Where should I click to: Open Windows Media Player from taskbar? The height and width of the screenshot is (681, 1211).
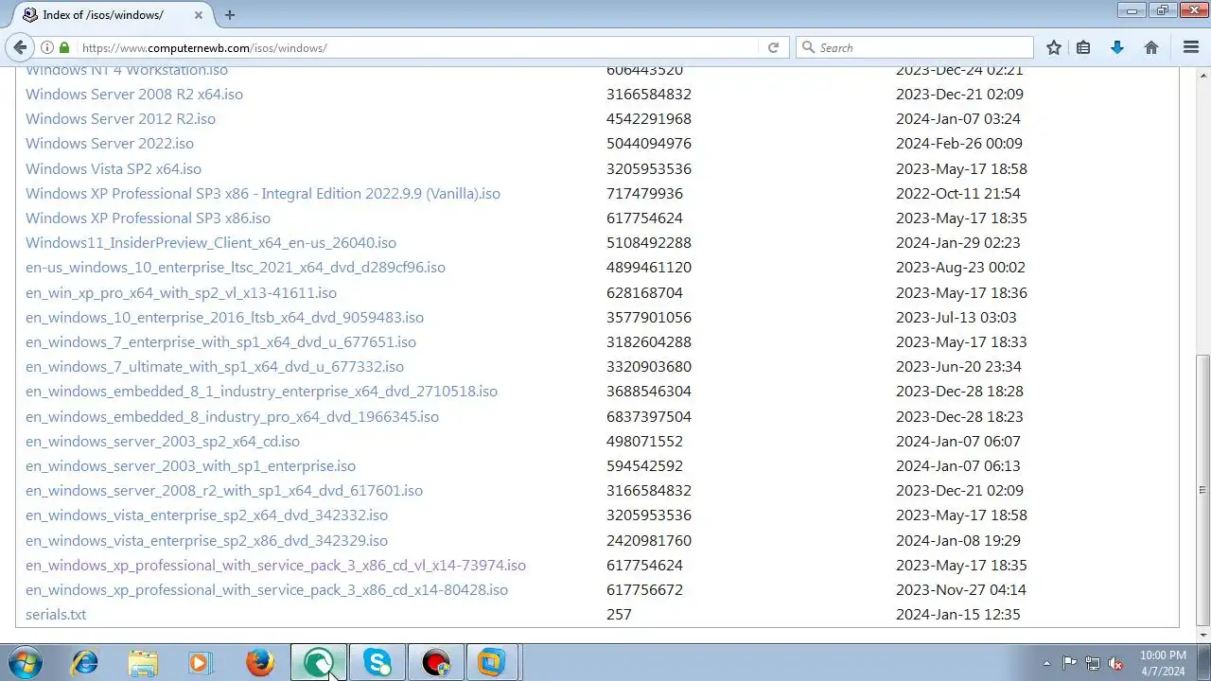pos(201,662)
